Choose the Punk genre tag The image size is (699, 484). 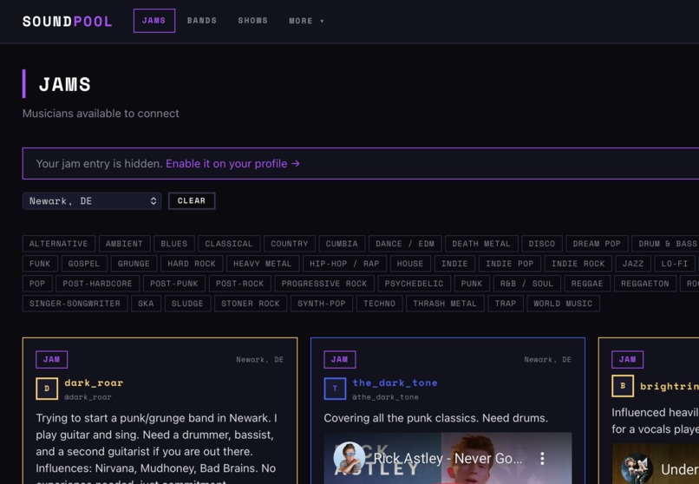pos(472,284)
